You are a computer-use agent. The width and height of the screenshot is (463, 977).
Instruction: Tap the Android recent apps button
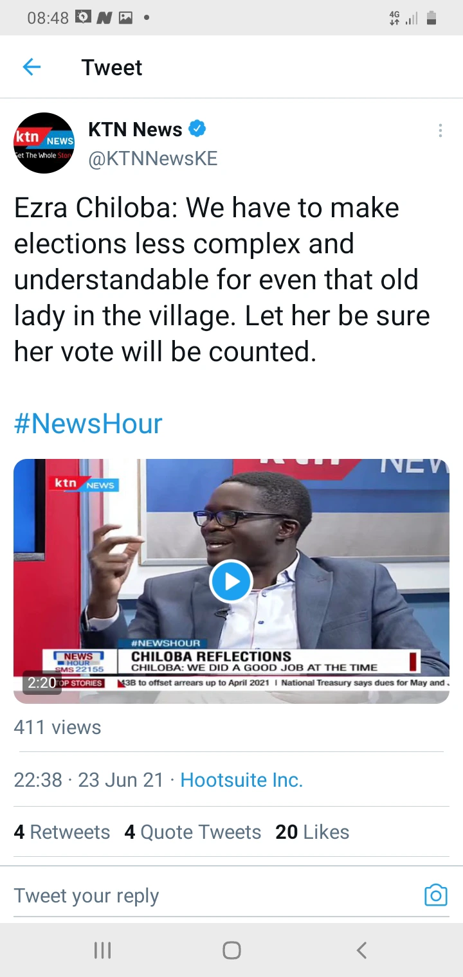102,950
